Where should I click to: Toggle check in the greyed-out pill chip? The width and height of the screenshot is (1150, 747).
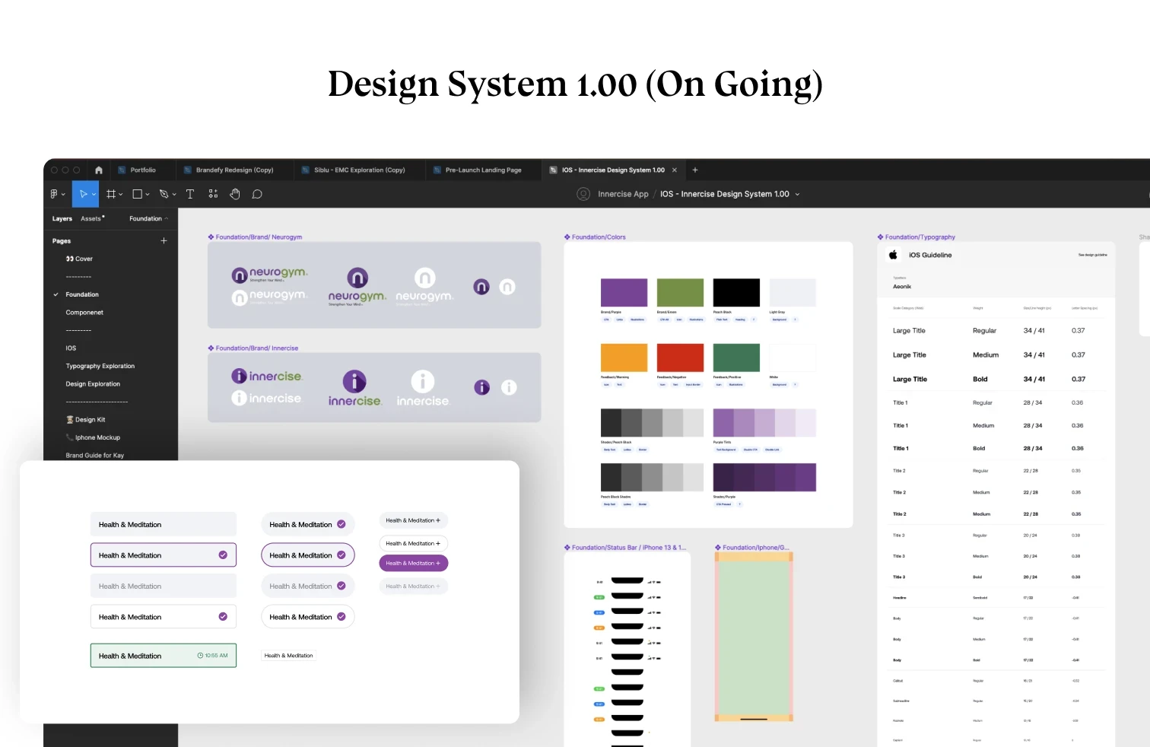click(x=342, y=586)
